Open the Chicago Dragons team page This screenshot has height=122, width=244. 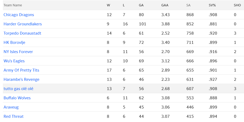[19, 15]
